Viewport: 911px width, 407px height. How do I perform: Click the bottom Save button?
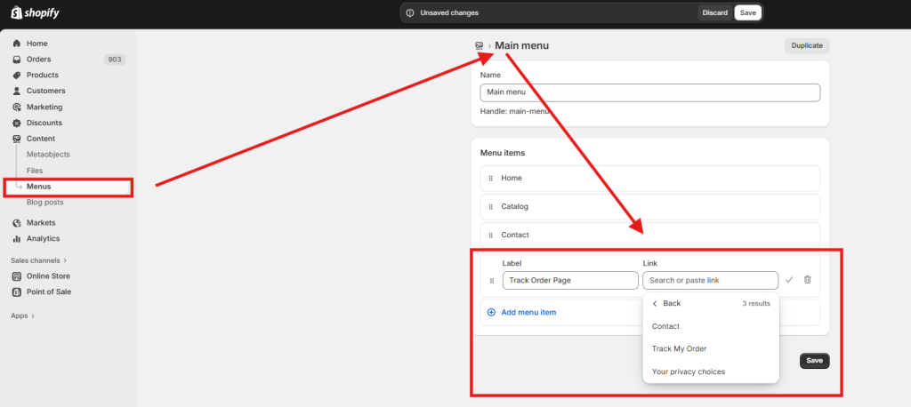[x=815, y=361]
